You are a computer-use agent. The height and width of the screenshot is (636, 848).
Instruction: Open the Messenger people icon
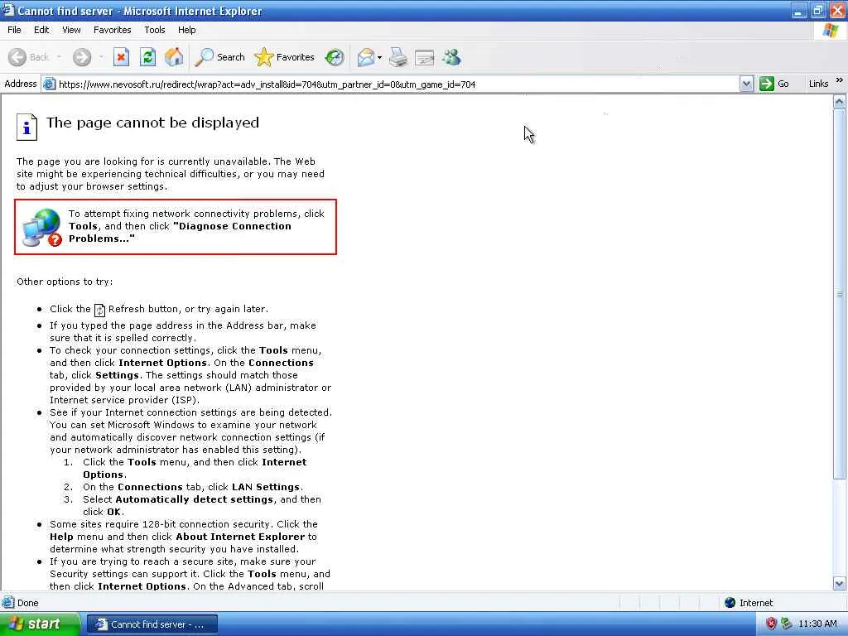click(451, 57)
